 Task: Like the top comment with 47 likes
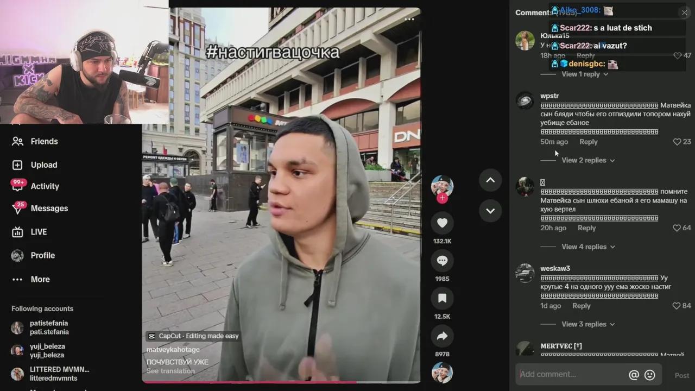pos(677,55)
